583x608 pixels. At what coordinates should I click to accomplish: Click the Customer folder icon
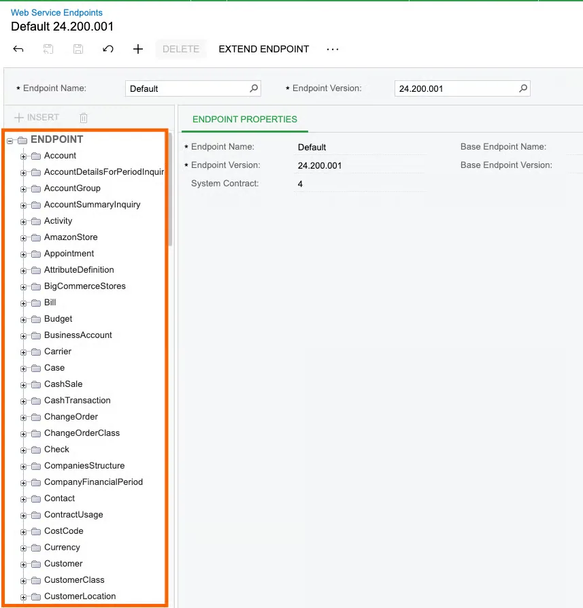pos(36,564)
